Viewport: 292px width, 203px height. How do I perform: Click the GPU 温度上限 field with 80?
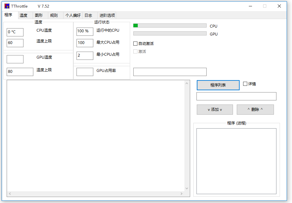20,72
